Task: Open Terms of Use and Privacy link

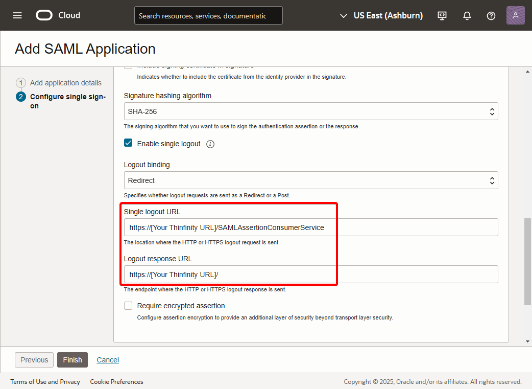Action: tap(45, 381)
